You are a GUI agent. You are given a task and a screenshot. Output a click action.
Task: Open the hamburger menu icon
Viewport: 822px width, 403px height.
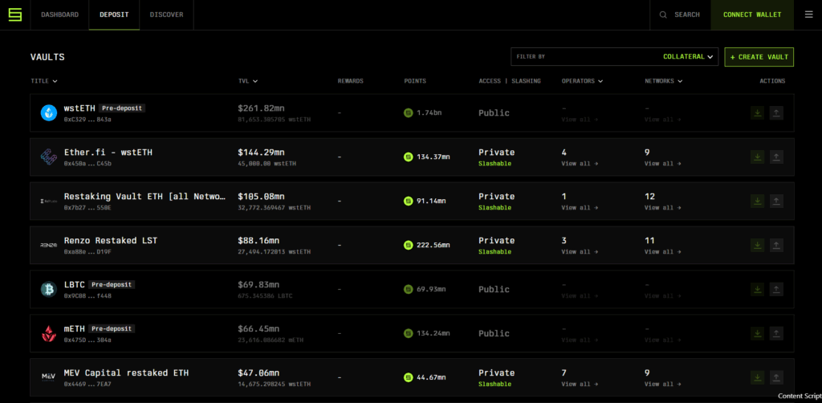point(809,14)
